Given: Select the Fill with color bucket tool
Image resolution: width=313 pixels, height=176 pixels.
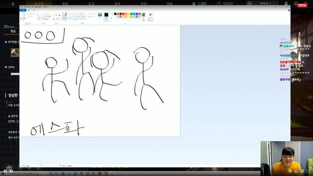Looking at the screenshot, I should [x=56, y=15].
